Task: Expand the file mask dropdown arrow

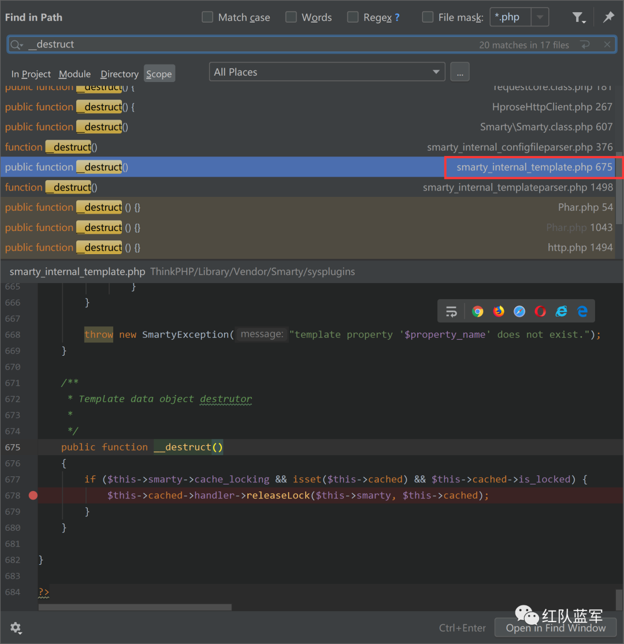Action: tap(540, 17)
